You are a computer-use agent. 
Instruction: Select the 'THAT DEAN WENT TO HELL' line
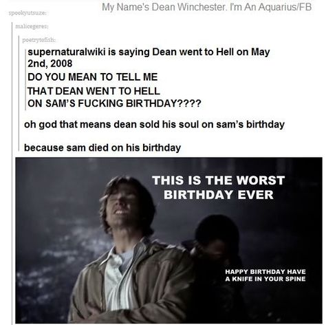click(94, 91)
